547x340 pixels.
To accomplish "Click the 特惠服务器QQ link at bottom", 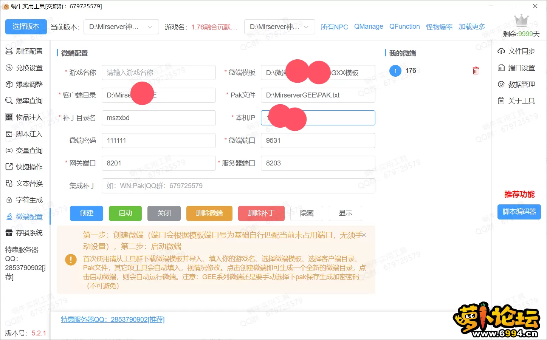I will 113,320.
